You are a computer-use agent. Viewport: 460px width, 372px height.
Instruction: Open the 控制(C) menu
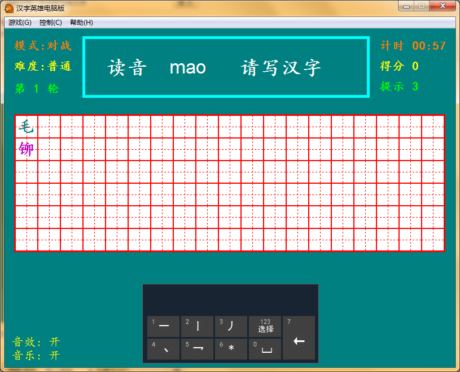[50, 23]
